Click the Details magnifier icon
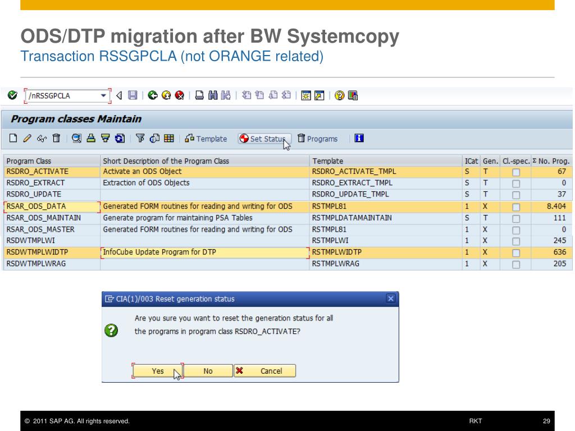Image resolution: width=575 pixels, height=431 pixels. pyautogui.click(x=76, y=138)
